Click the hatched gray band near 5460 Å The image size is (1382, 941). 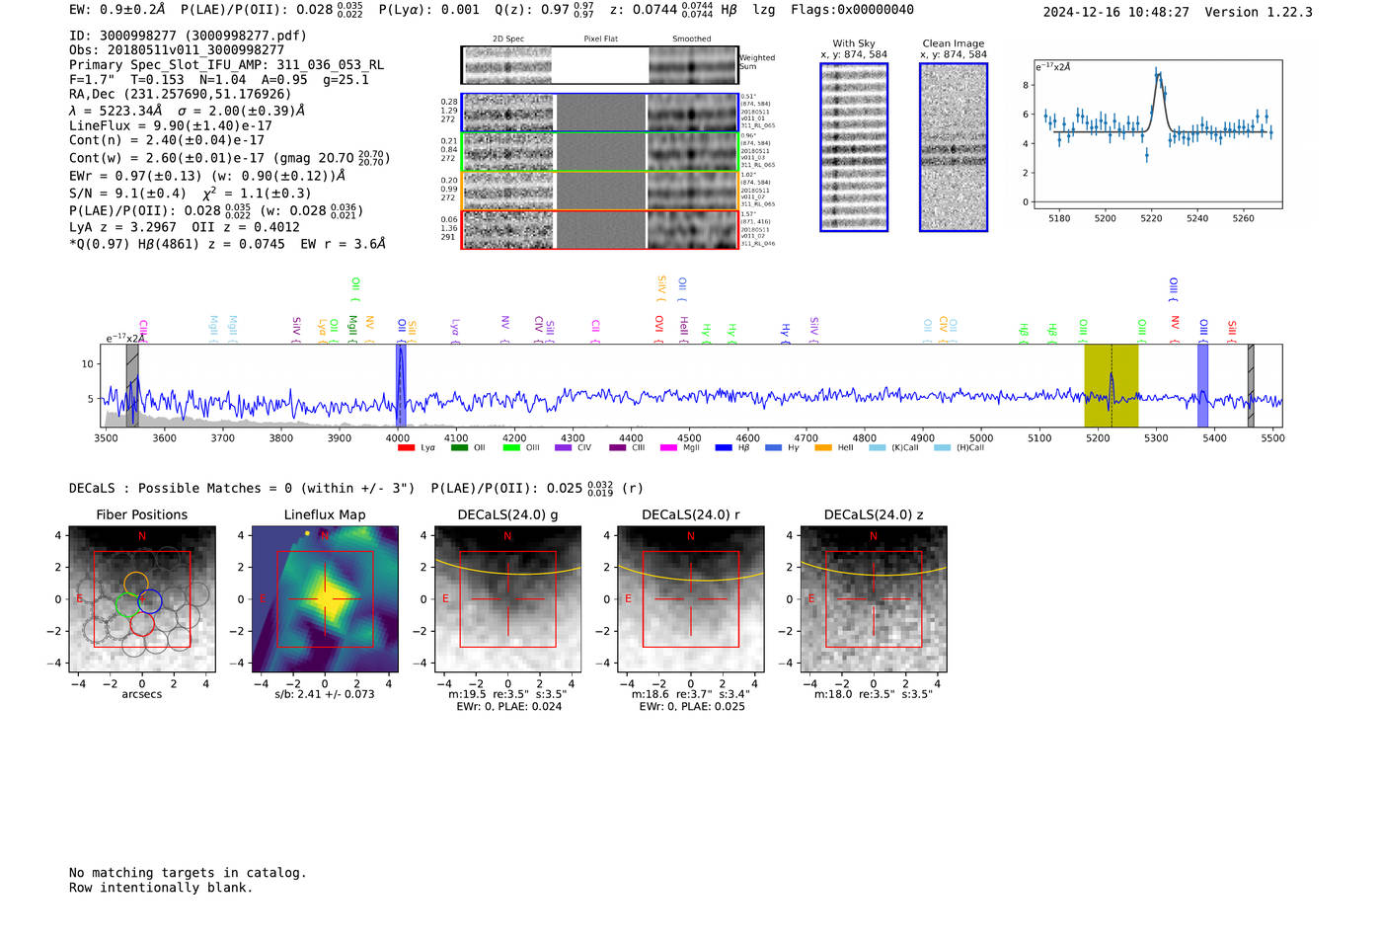click(x=1251, y=385)
